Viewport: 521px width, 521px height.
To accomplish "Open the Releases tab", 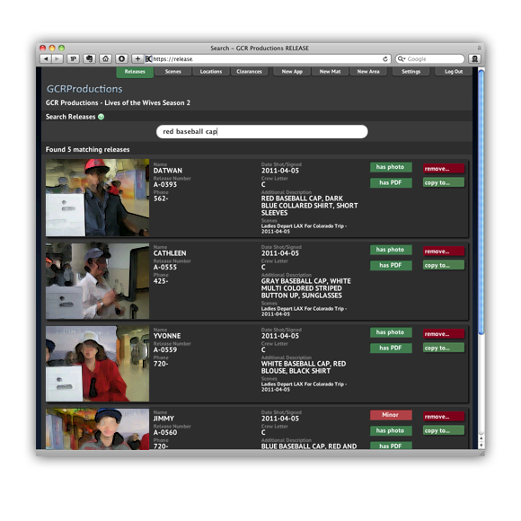I will [x=135, y=72].
